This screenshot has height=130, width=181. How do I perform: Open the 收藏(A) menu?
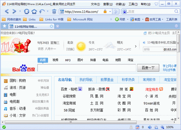120,4
